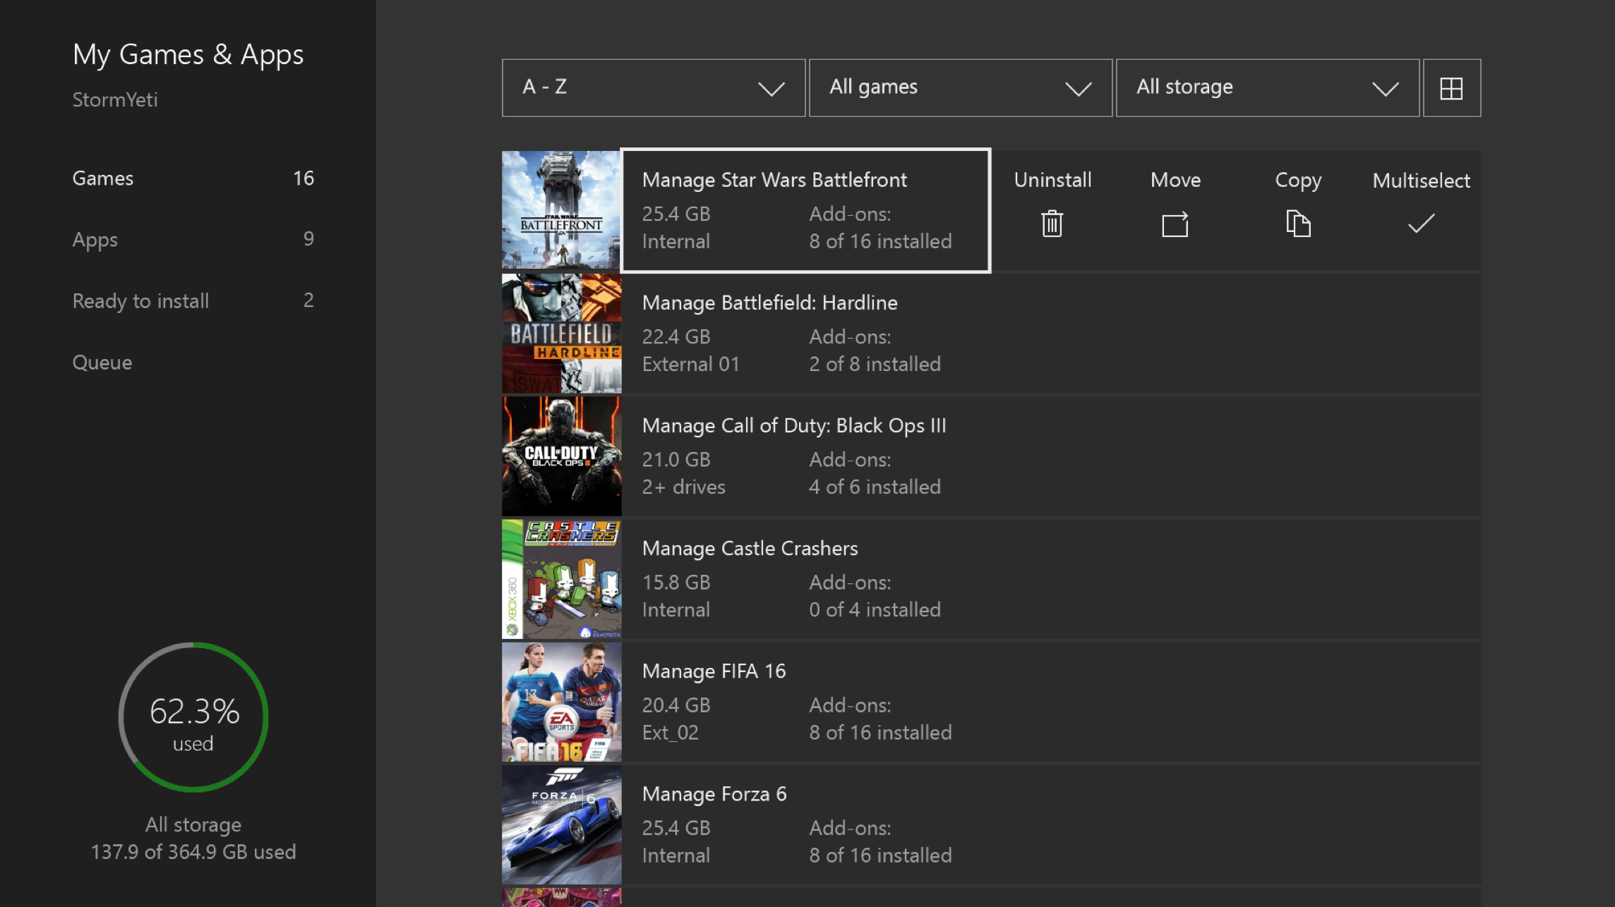This screenshot has width=1615, height=907.
Task: Click '21.0 GB' size of Call of Duty
Action: tap(676, 460)
